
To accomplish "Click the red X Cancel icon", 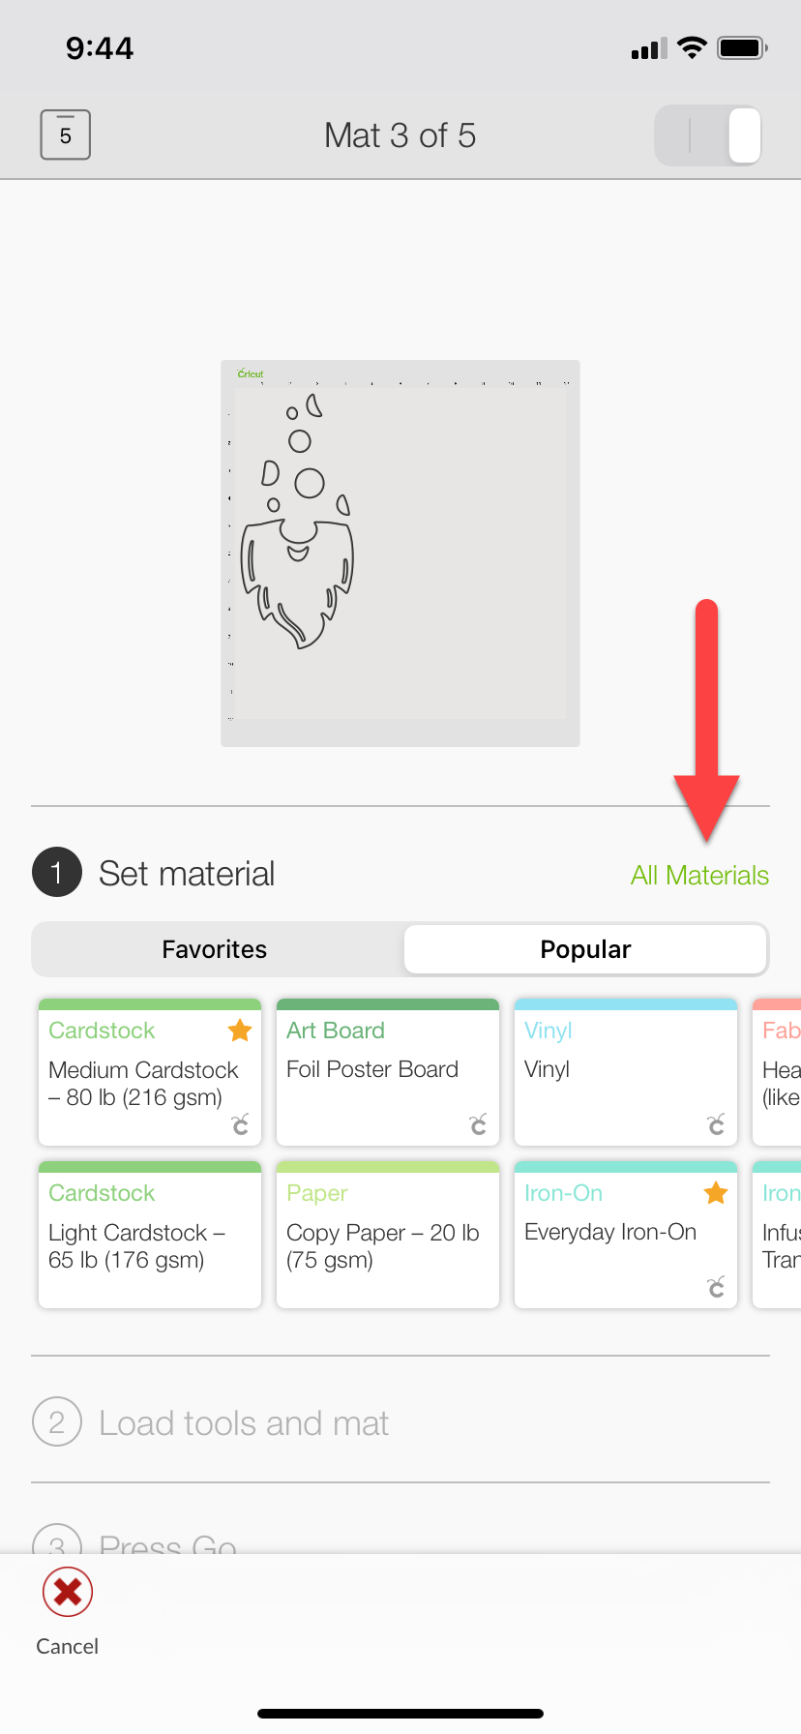I will 66,1591.
